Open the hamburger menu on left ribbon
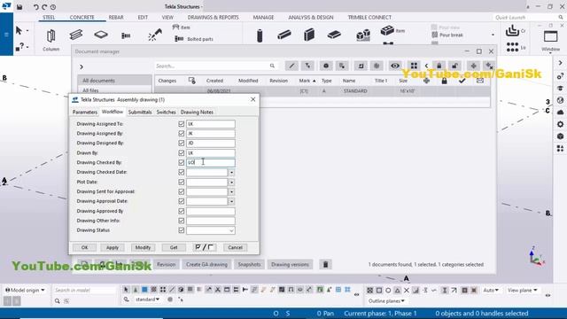 pos(6,35)
